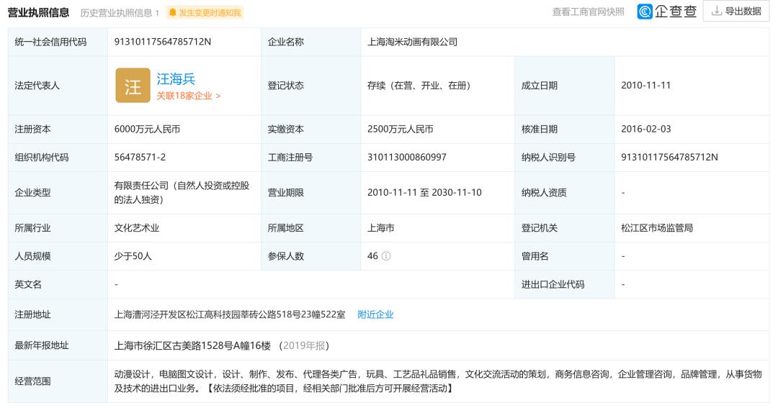Open 汪海兵 legal representative profile link
Screen dimensions: 778x408
176,79
